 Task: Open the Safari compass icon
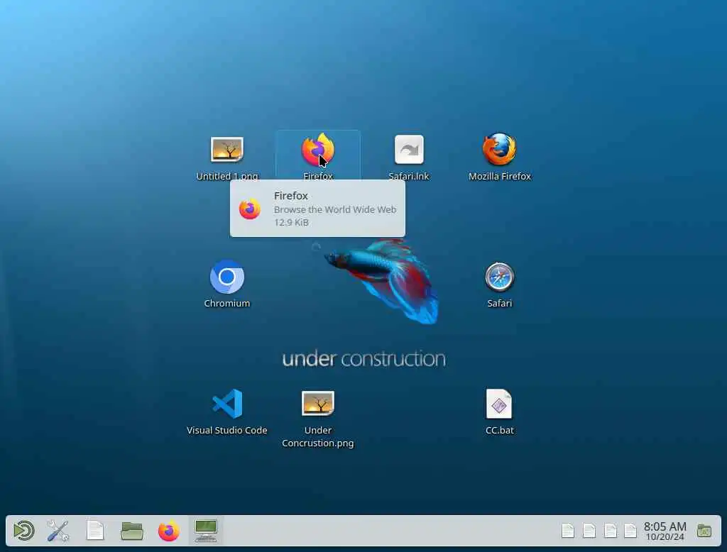coord(499,277)
